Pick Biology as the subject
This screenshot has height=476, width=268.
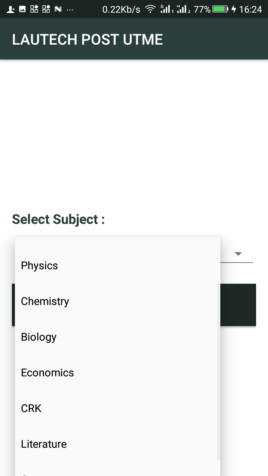click(39, 337)
